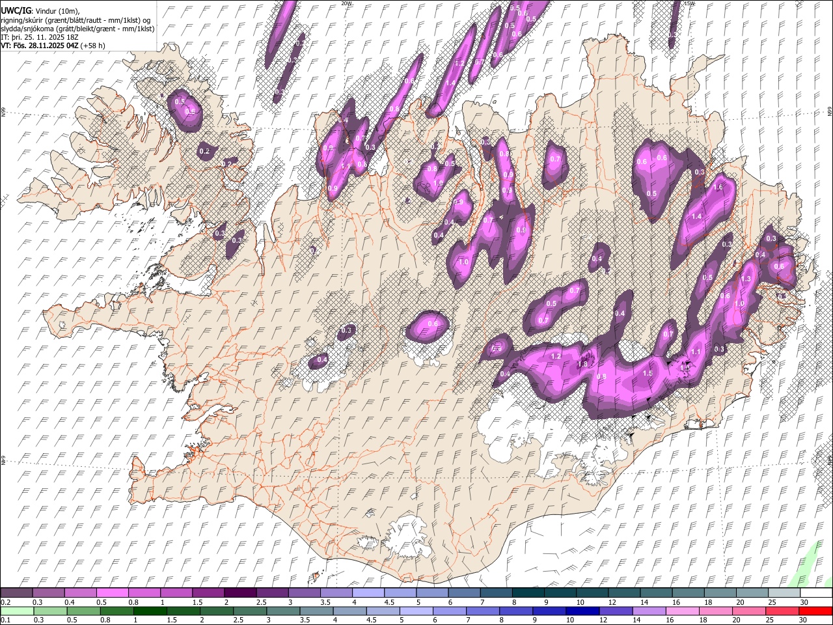833x625 pixels.
Task: Click the bright pink 0.5 snow legend swatch
Action: (x=112, y=592)
